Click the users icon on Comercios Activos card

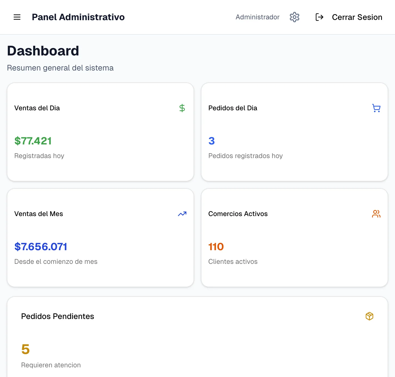(376, 214)
